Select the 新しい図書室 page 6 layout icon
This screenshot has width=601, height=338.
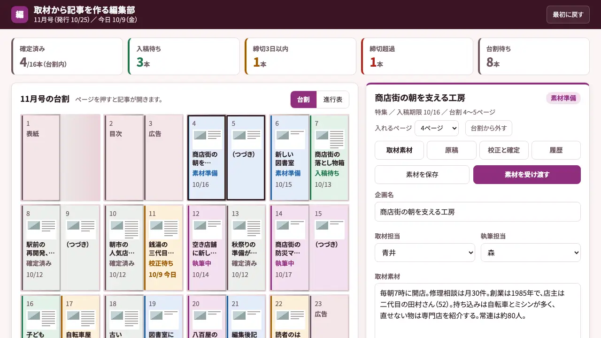click(x=290, y=139)
